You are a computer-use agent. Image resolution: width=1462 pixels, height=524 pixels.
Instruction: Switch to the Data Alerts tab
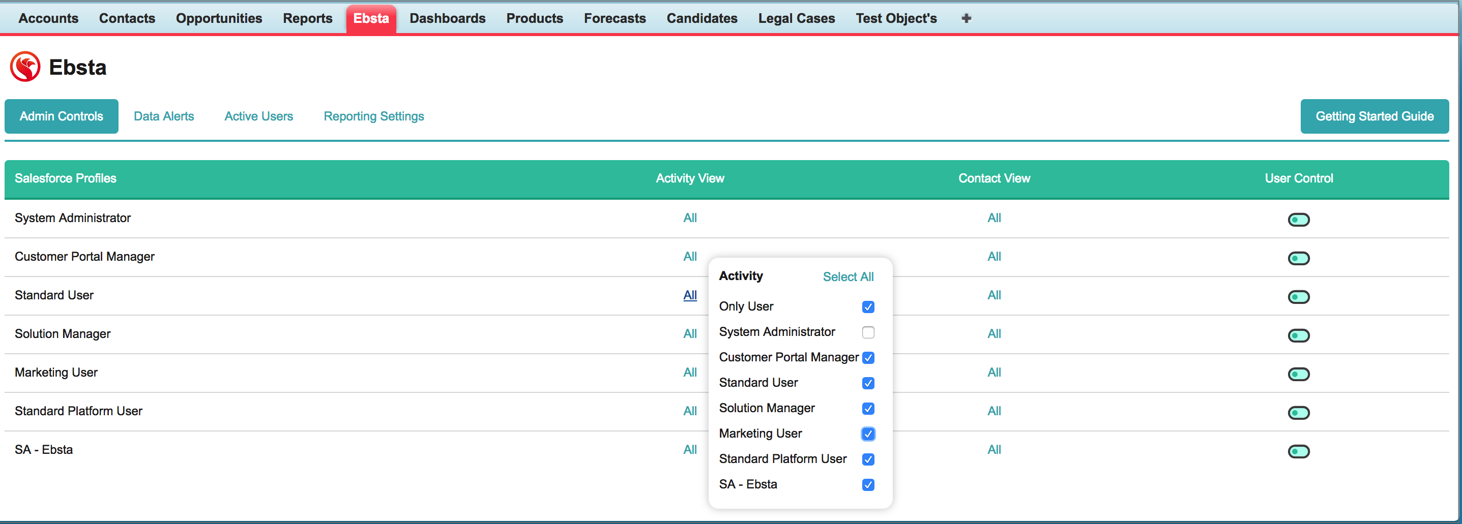[x=163, y=116]
